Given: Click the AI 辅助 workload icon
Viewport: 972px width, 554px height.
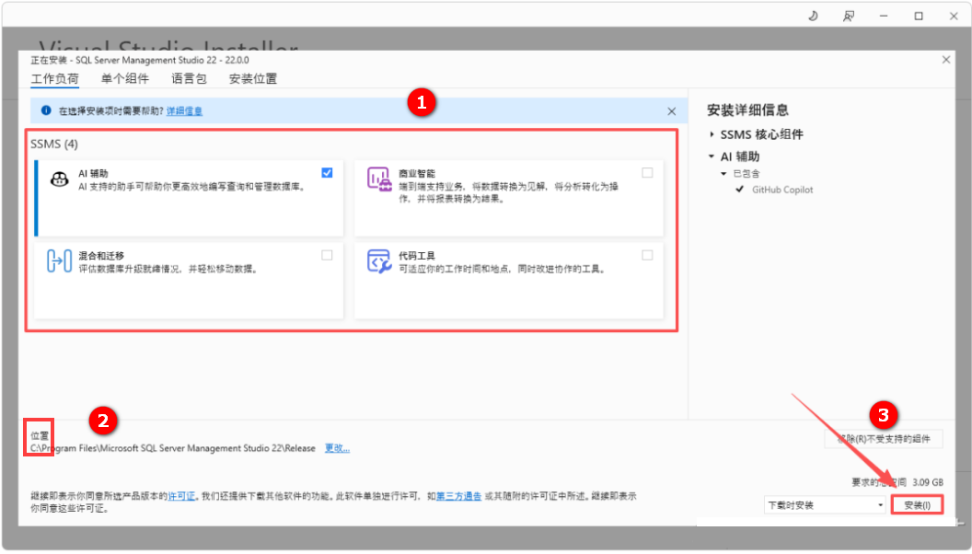Looking at the screenshot, I should 60,179.
